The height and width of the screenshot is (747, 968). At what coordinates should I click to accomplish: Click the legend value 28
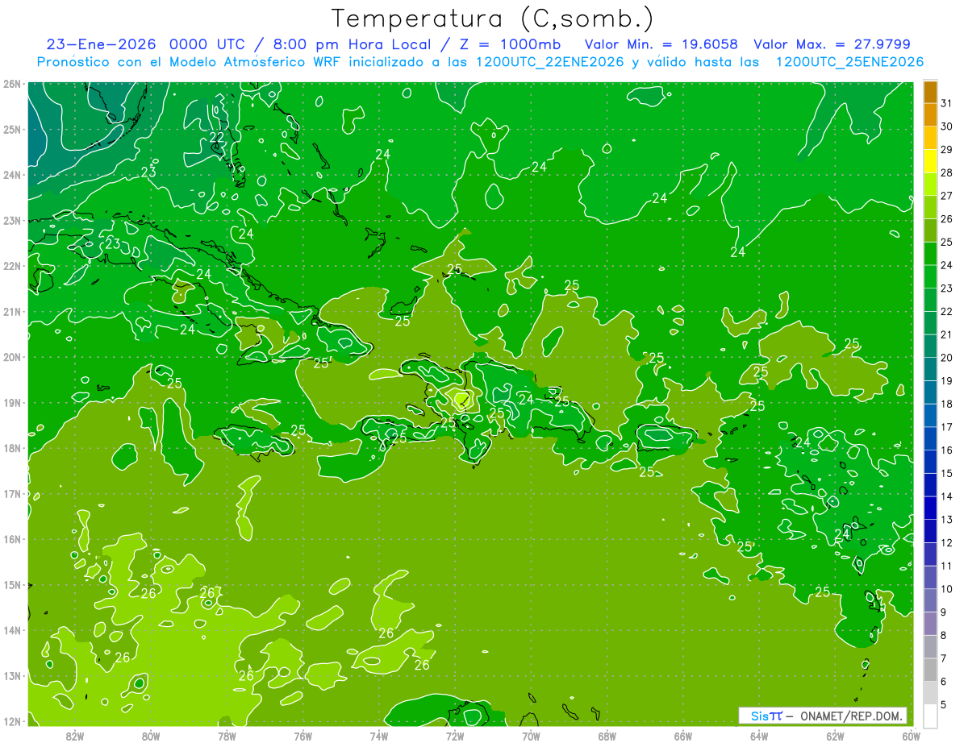coord(946,172)
